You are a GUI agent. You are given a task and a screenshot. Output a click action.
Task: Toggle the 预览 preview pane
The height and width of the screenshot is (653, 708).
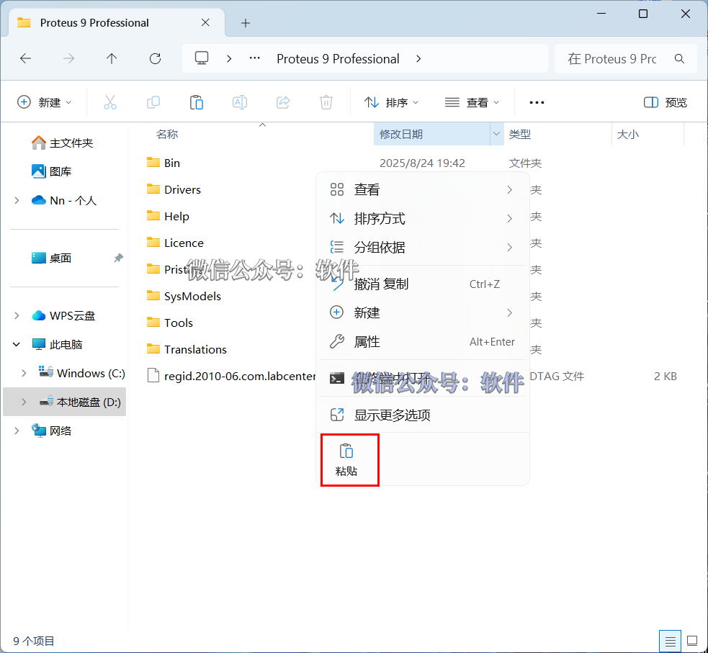point(665,102)
